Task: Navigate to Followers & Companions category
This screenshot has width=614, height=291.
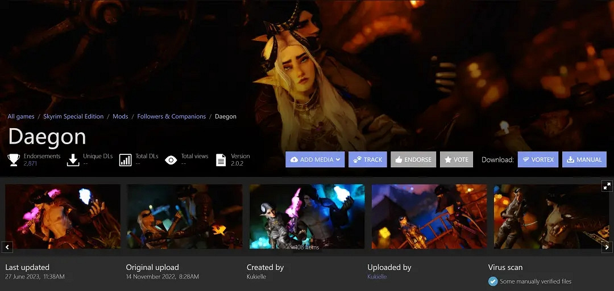Action: [171, 116]
